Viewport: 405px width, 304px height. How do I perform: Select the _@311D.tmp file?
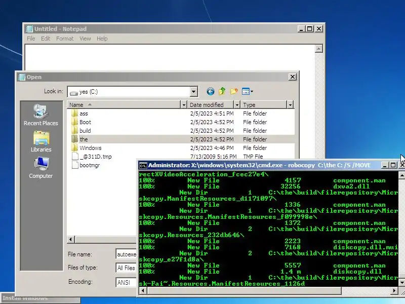point(96,157)
